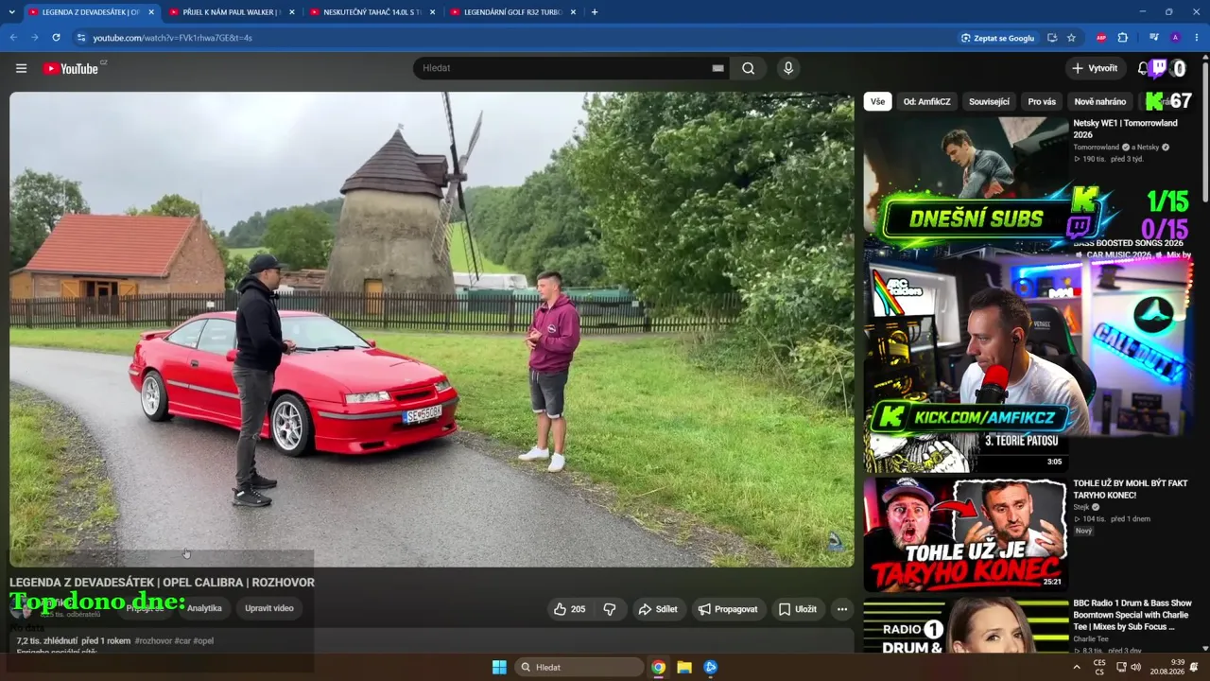Select the Nově nahráno filter chip
This screenshot has height=681, width=1210.
tap(1100, 101)
